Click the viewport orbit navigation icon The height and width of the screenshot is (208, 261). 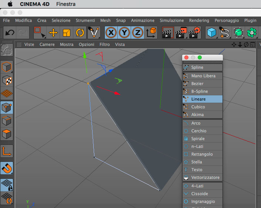[x=246, y=45]
